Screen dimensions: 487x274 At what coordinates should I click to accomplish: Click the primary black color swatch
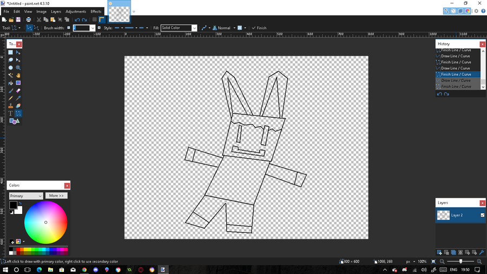click(13, 205)
